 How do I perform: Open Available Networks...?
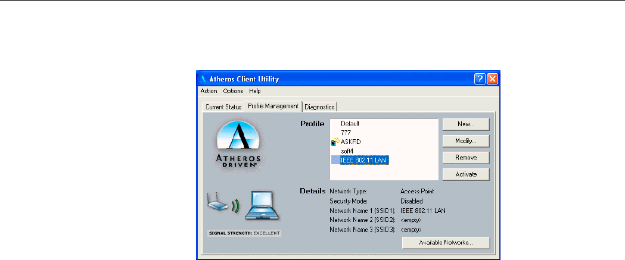tap(446, 243)
